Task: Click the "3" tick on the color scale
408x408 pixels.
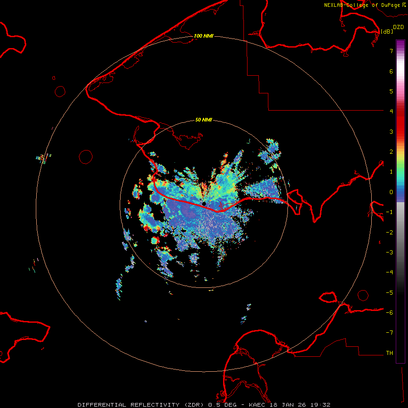Action: click(391, 131)
